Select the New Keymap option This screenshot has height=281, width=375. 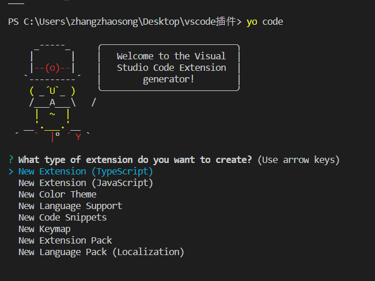44,229
